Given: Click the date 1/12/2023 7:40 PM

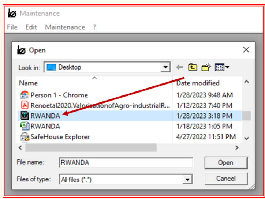Looking at the screenshot, I should [204, 105].
